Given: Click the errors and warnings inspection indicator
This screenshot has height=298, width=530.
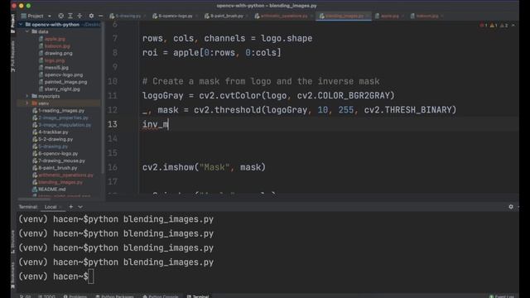Looking at the screenshot, I should pyautogui.click(x=494, y=26).
